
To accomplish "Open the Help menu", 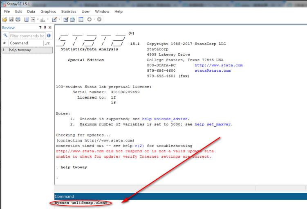I will [x=119, y=11].
